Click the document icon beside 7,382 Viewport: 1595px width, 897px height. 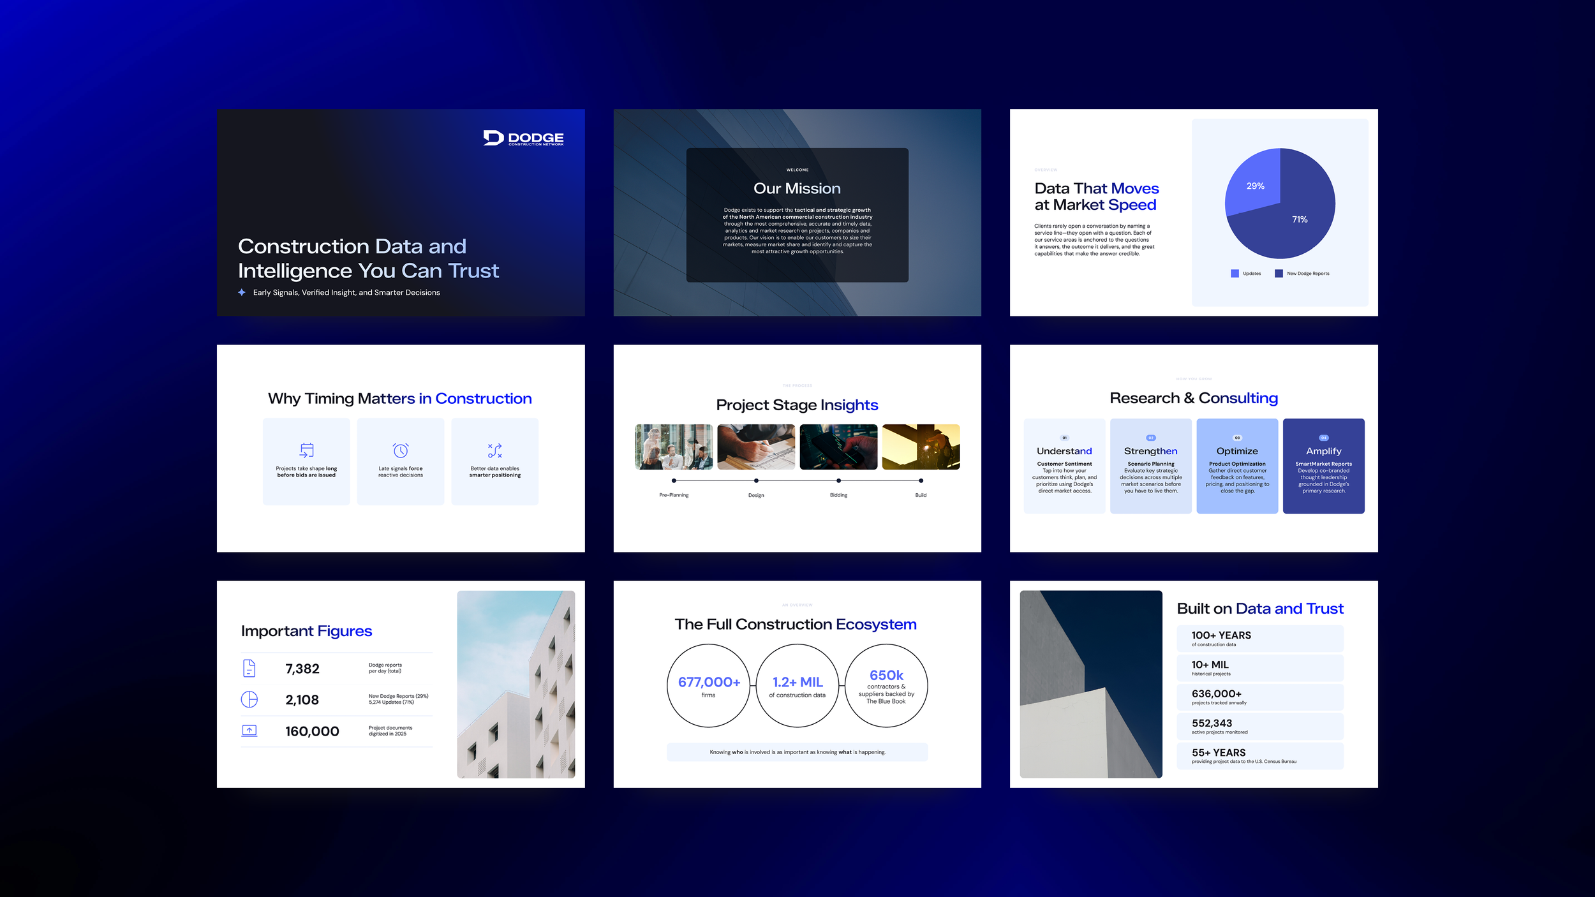pos(249,668)
